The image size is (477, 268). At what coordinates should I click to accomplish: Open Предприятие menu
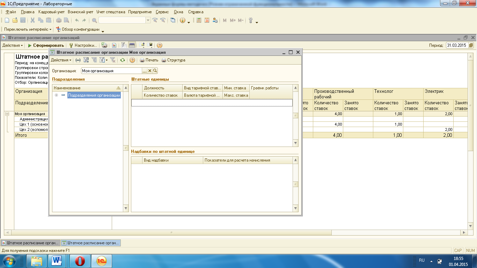(x=140, y=12)
